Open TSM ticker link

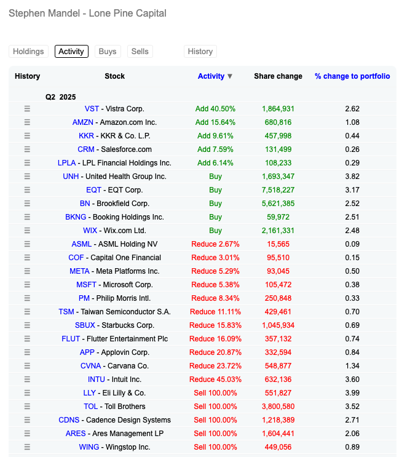pyautogui.click(x=66, y=312)
